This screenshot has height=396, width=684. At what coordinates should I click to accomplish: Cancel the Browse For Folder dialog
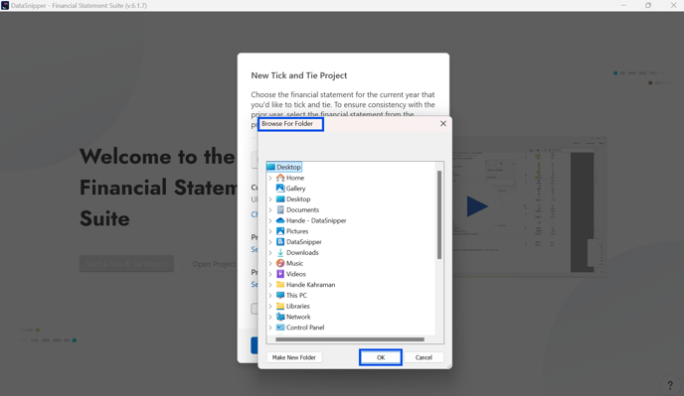click(424, 357)
